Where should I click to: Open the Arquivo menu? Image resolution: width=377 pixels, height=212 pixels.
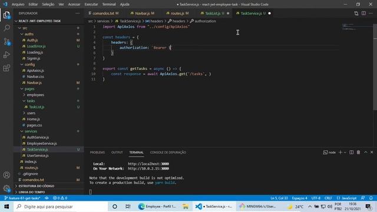pos(18,4)
